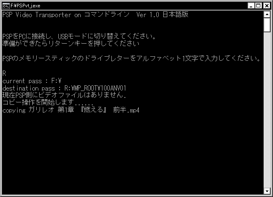
Task: Click the コピー操作を開始します line
Action: (x=48, y=102)
